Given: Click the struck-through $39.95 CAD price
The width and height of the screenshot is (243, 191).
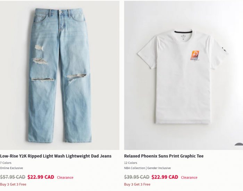Looking at the screenshot, I should pos(137,177).
